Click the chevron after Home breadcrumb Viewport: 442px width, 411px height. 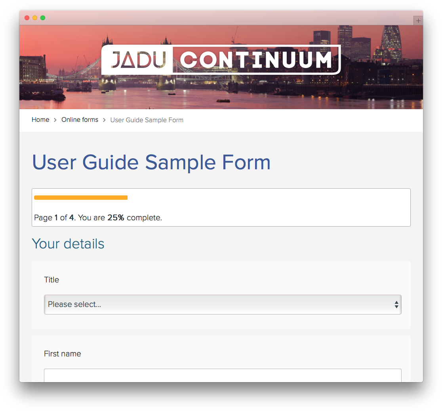tap(54, 119)
